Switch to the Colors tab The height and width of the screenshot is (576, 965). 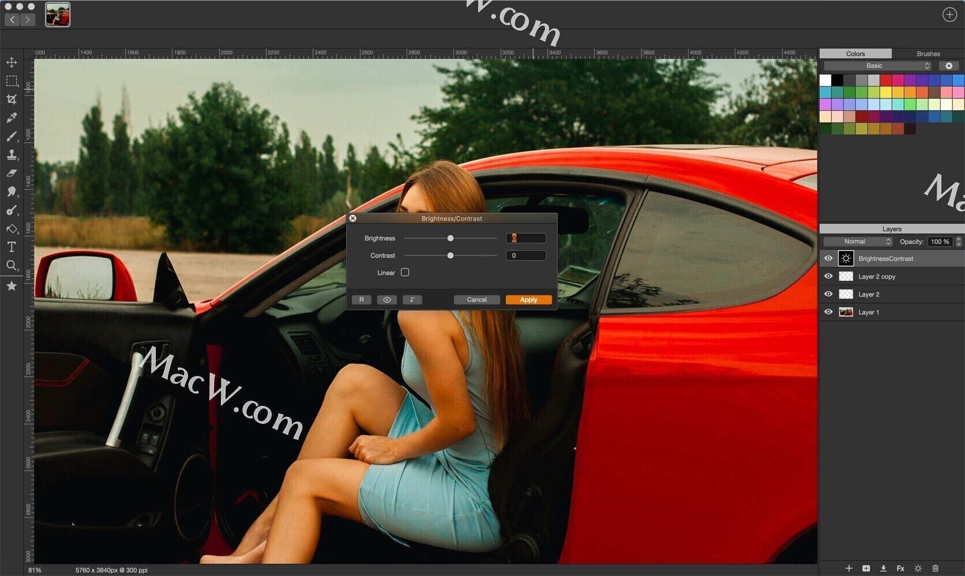coord(855,54)
